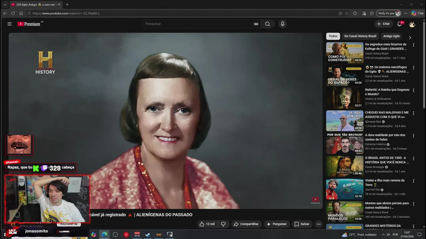Add this page to favorites star
Screen dimensions: 426x239
point(347,13)
